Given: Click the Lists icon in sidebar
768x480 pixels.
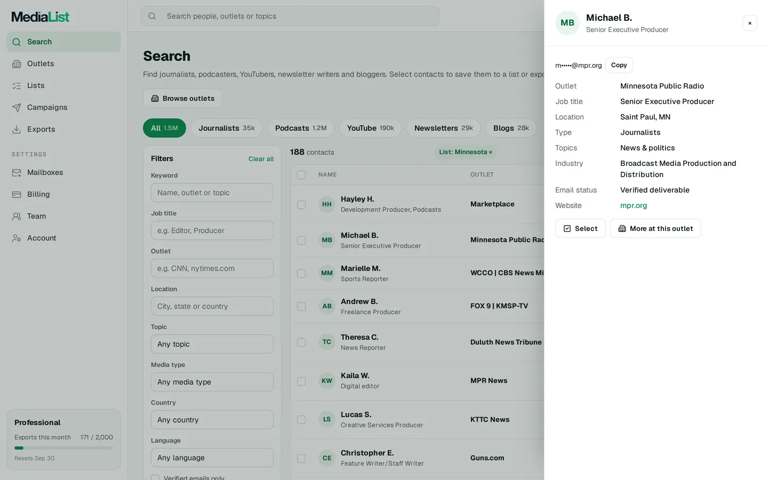Looking at the screenshot, I should [x=17, y=86].
